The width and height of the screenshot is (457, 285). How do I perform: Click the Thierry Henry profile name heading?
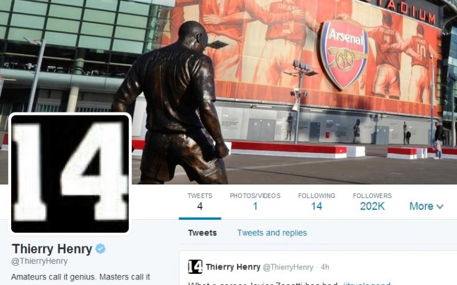[52, 249]
